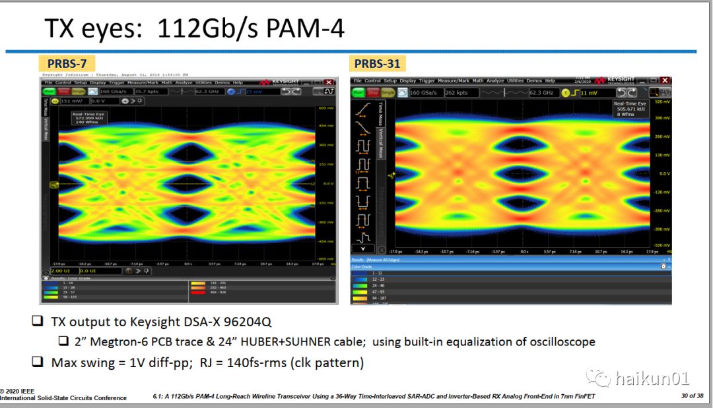Click the Single acquisition button in PRBS-31 scope
This screenshot has height=408, width=713.
tap(388, 93)
